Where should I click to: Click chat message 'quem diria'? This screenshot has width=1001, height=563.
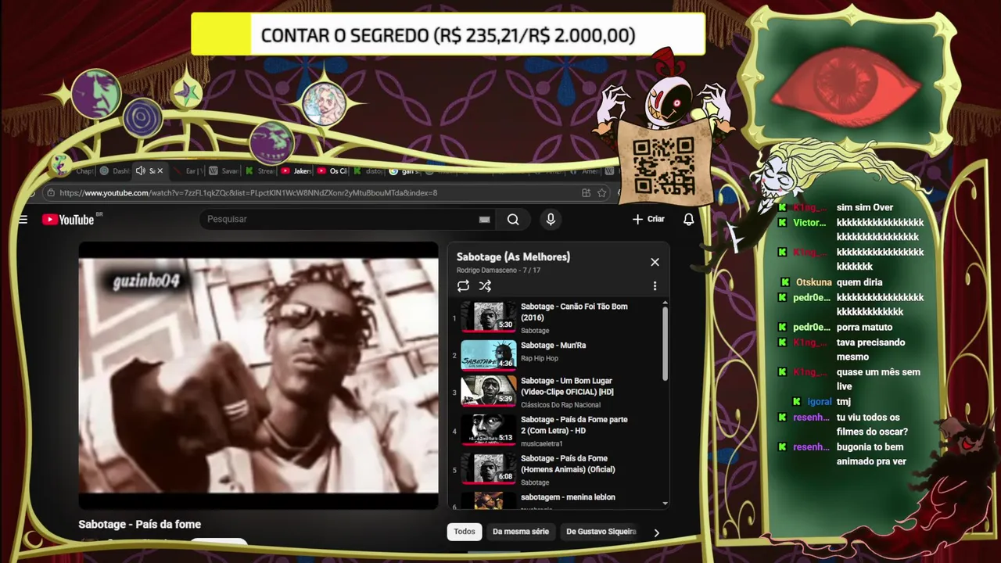(859, 282)
